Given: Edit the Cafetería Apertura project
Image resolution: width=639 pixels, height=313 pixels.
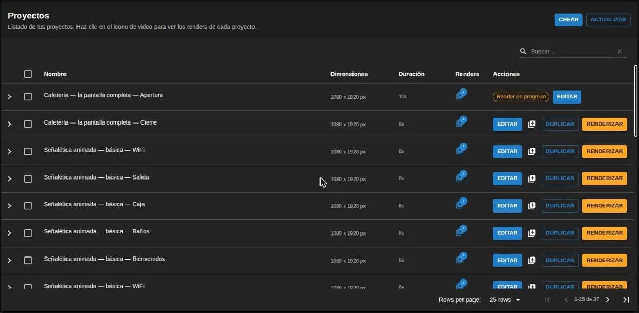Looking at the screenshot, I should tap(567, 96).
